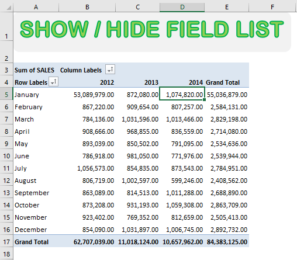Image resolution: width=297 pixels, height=260 pixels.
Task: Click the Select All corner triangle
Action: (9, 8)
